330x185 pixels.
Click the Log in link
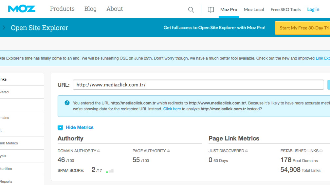(x=313, y=9)
